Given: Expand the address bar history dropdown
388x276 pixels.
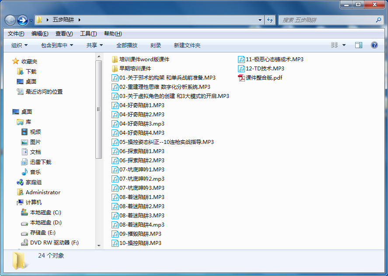Looking at the screenshot, I should coord(260,20).
